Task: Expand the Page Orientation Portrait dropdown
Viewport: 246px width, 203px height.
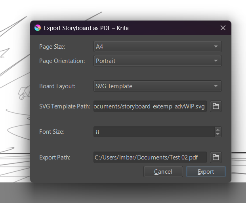Action: tap(157, 61)
